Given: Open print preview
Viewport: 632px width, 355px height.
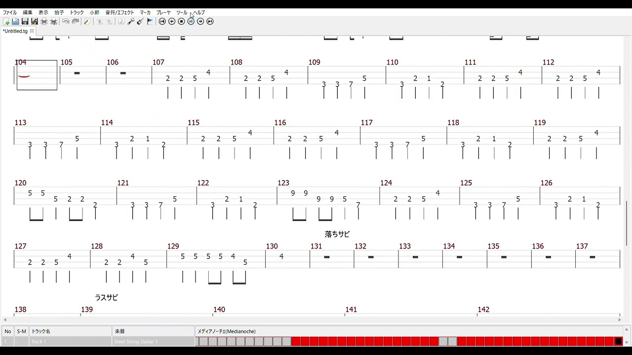Looking at the screenshot, I should coord(54,21).
